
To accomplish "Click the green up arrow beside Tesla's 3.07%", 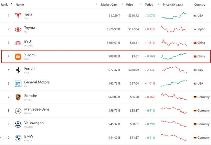I will click(x=145, y=16).
